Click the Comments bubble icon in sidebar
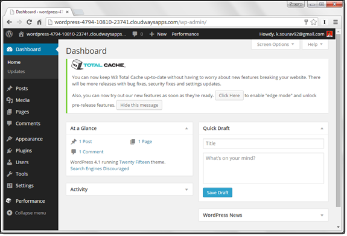 [10, 123]
